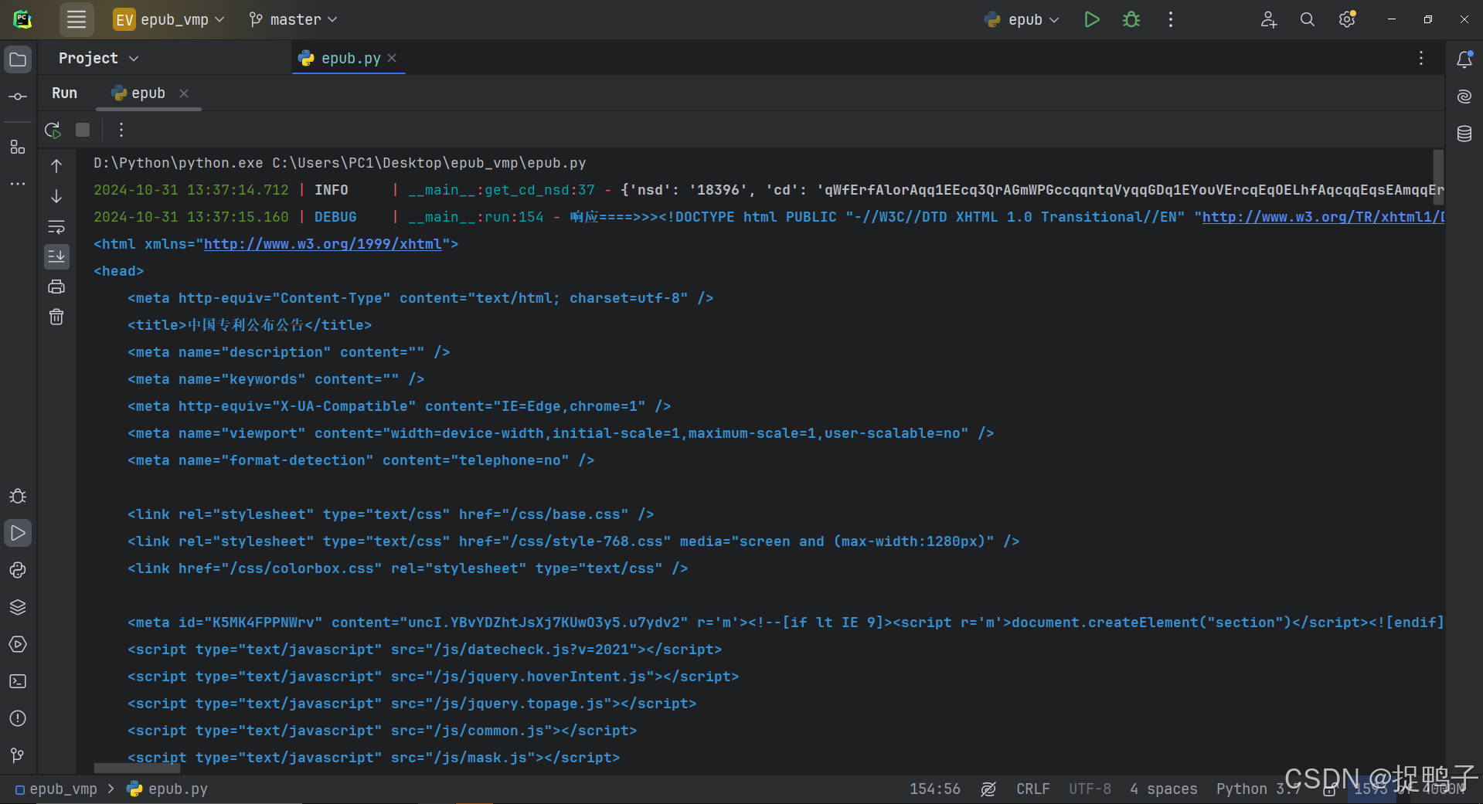The image size is (1483, 804).
Task: Toggle the Project tool window folder icon
Action: tap(18, 59)
